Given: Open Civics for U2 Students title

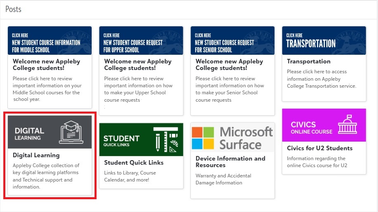Looking at the screenshot, I should [320, 148].
